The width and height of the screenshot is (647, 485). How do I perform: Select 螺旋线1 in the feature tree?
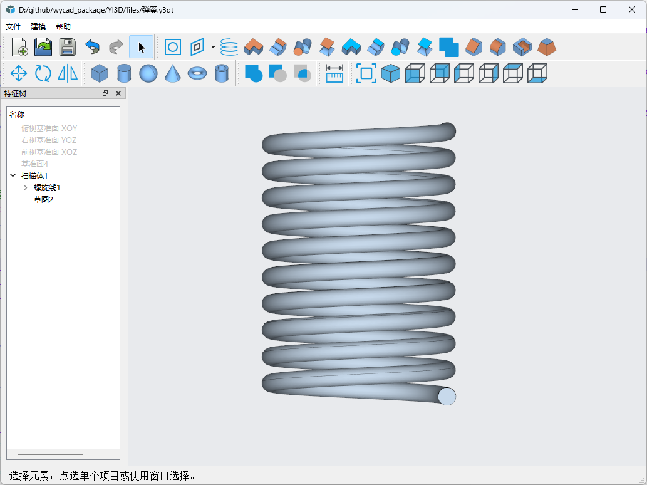click(x=47, y=188)
